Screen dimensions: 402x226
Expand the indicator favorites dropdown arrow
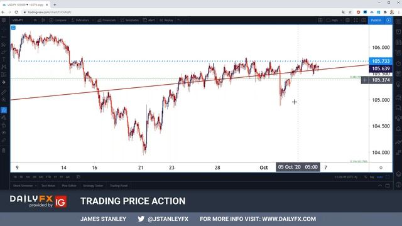pyautogui.click(x=93, y=20)
